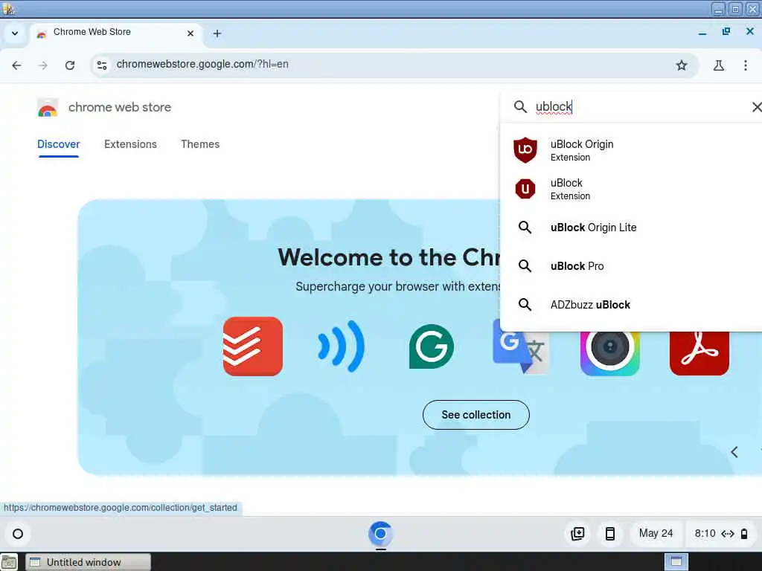762x571 pixels.
Task: Click the search magnifier icon in search box
Action: (520, 107)
